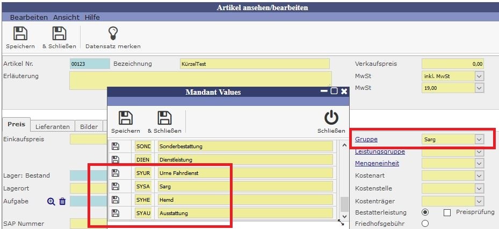The height and width of the screenshot is (229, 499).
Task: Expand the inkl. MwSt dropdown
Action: coord(479,76)
